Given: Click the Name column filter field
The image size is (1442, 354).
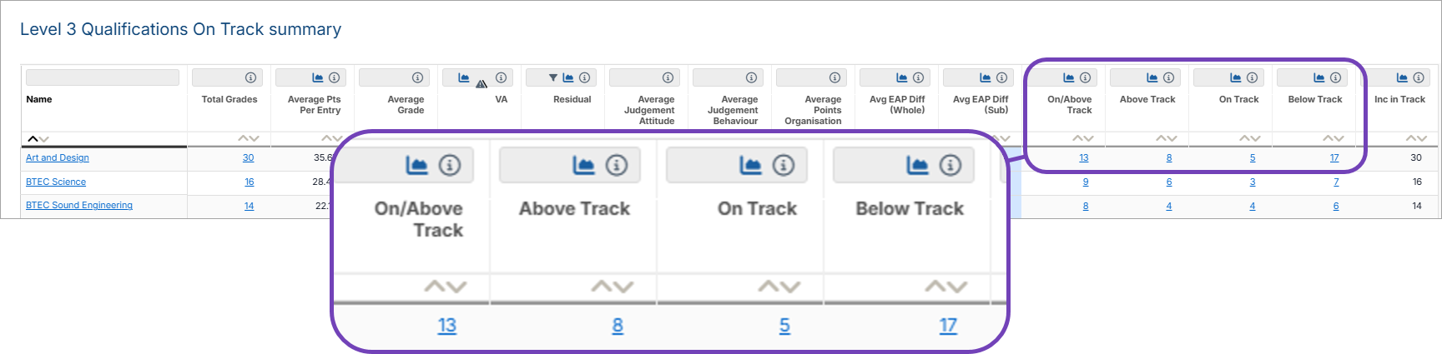Looking at the screenshot, I should [x=102, y=77].
